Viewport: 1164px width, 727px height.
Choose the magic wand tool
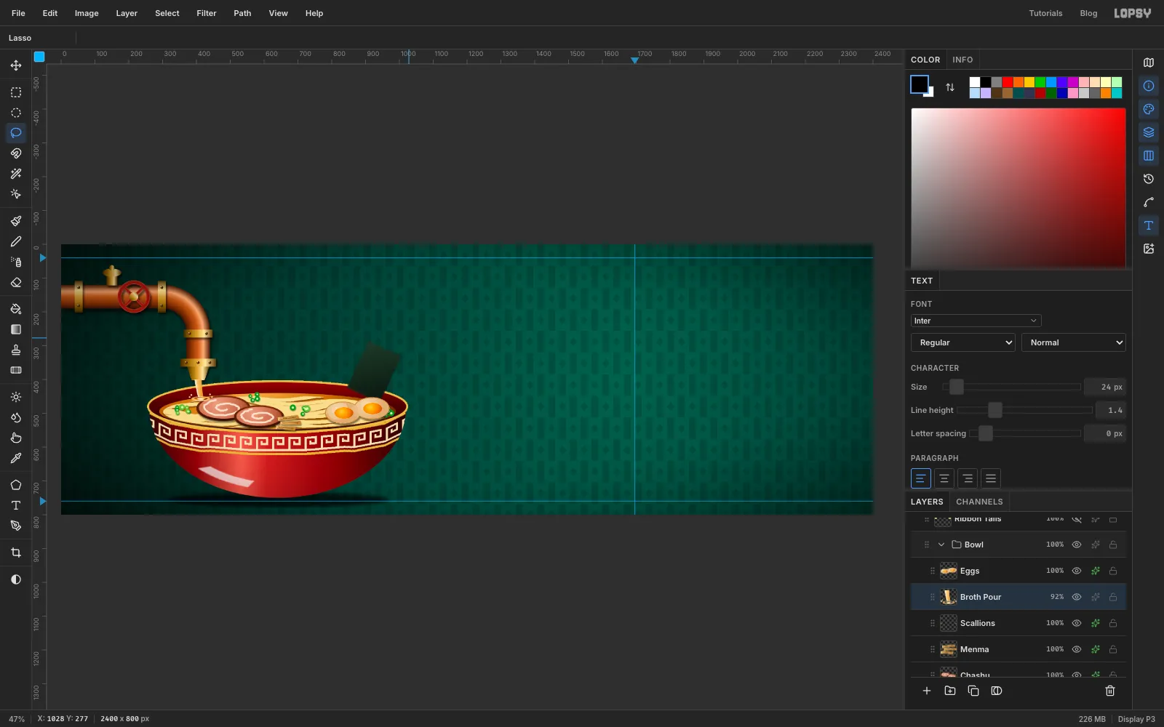click(16, 174)
